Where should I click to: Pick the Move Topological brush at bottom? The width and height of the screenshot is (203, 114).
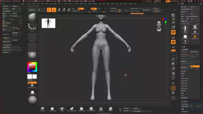click(72, 109)
